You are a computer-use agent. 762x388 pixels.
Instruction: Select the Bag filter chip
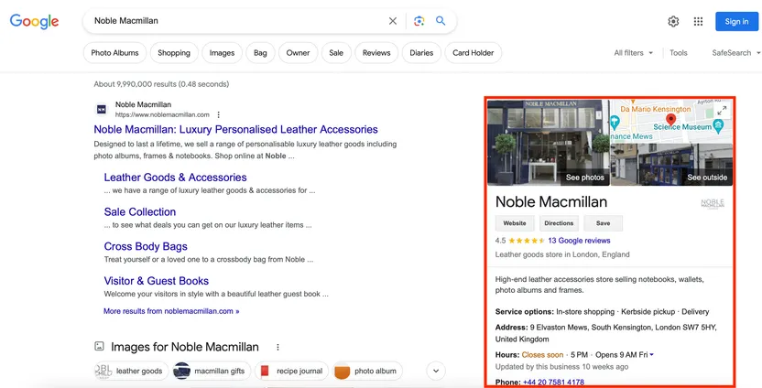point(260,53)
